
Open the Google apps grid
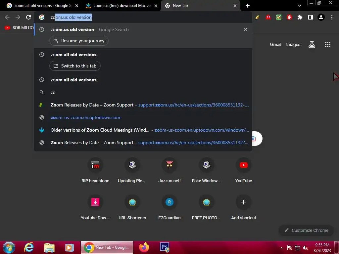click(327, 45)
